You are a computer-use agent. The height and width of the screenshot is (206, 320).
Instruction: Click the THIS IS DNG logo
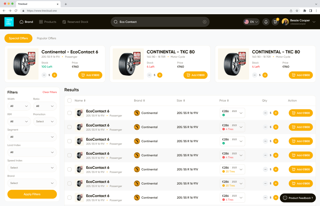click(9, 22)
